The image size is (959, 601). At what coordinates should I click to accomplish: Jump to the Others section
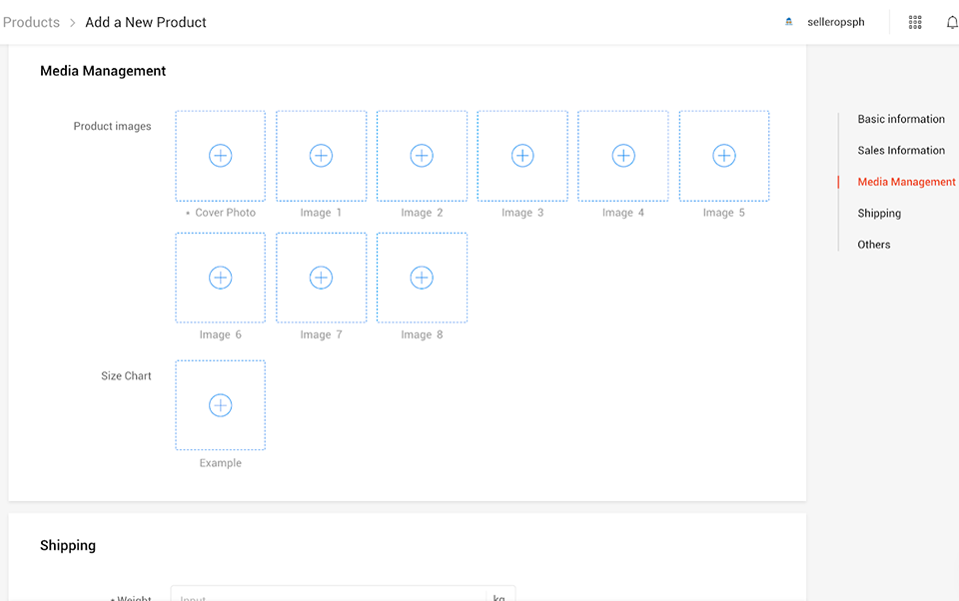[x=873, y=245]
